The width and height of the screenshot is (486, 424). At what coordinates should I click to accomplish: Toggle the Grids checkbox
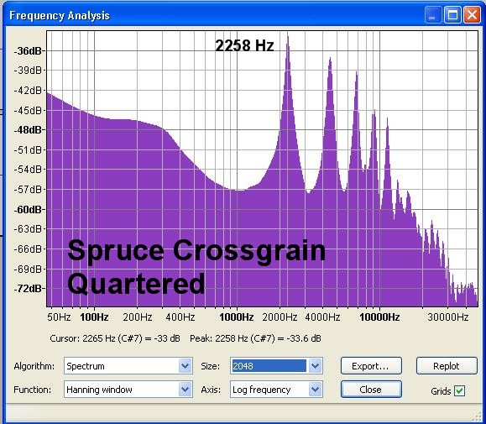[459, 391]
